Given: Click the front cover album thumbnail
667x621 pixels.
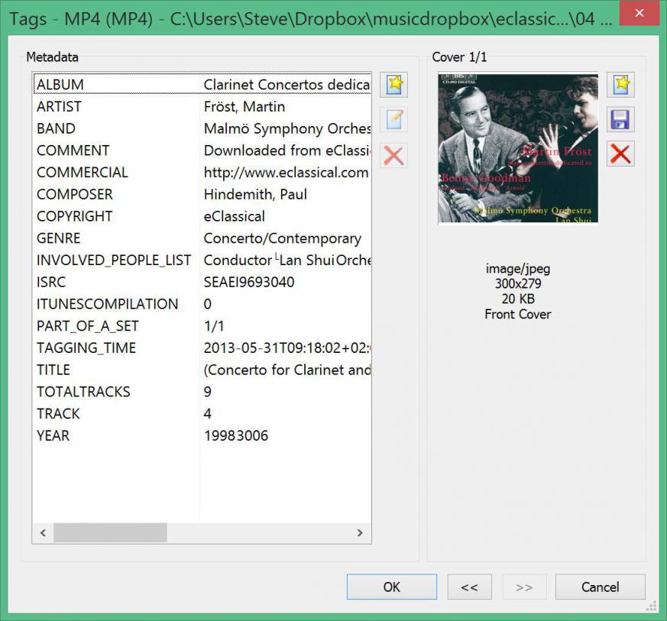Looking at the screenshot, I should 518,148.
